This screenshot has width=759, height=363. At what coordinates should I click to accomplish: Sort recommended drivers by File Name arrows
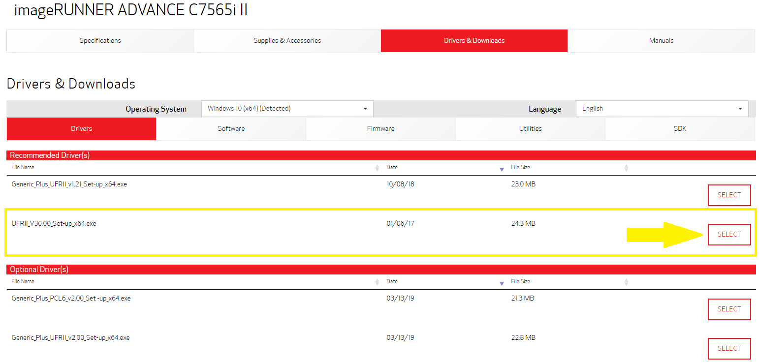(377, 168)
